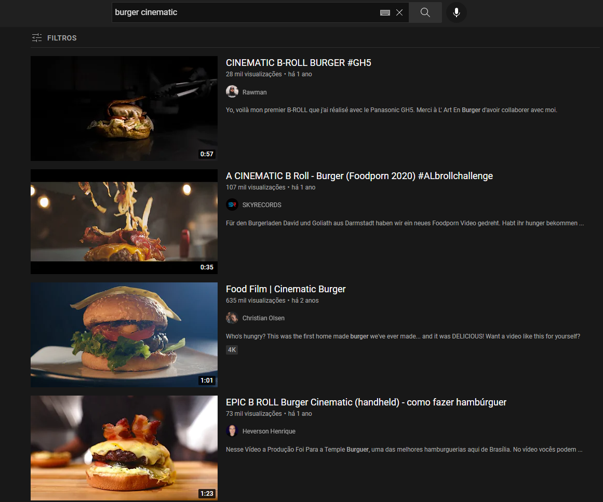The width and height of the screenshot is (603, 502).
Task: Expand the FILTROS filter options
Action: click(x=54, y=38)
